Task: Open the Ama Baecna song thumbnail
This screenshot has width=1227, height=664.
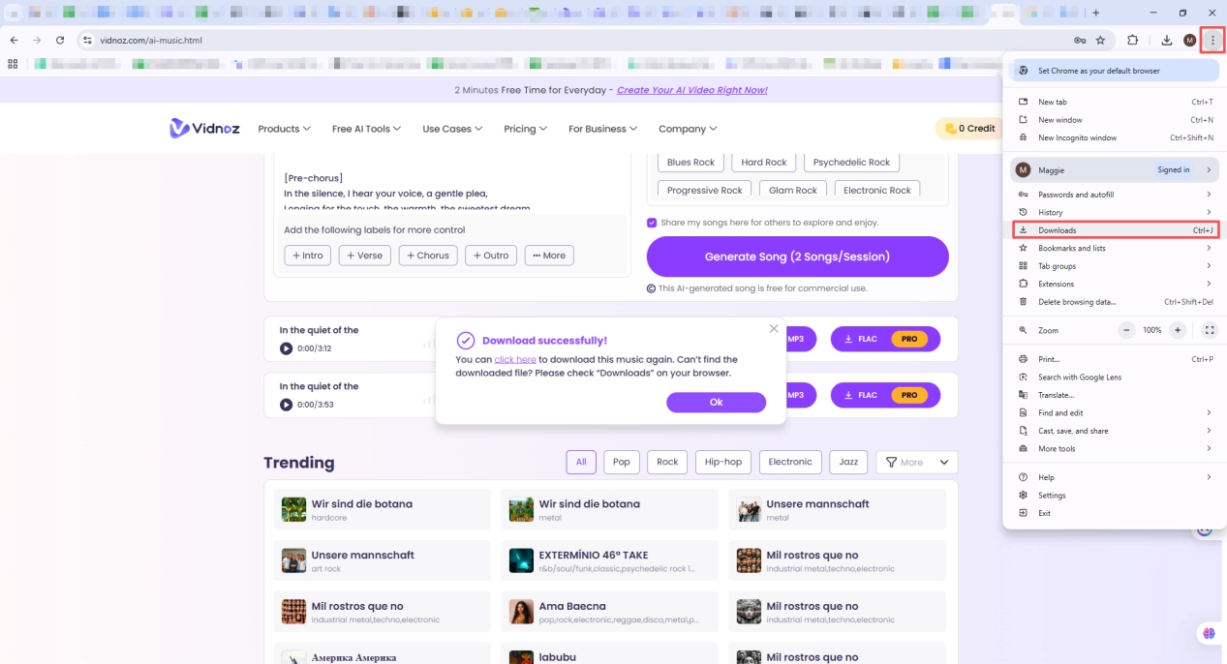Action: point(520,611)
